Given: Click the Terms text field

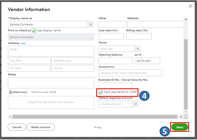Looking at the screenshot, I should pyautogui.click(x=117, y=49).
